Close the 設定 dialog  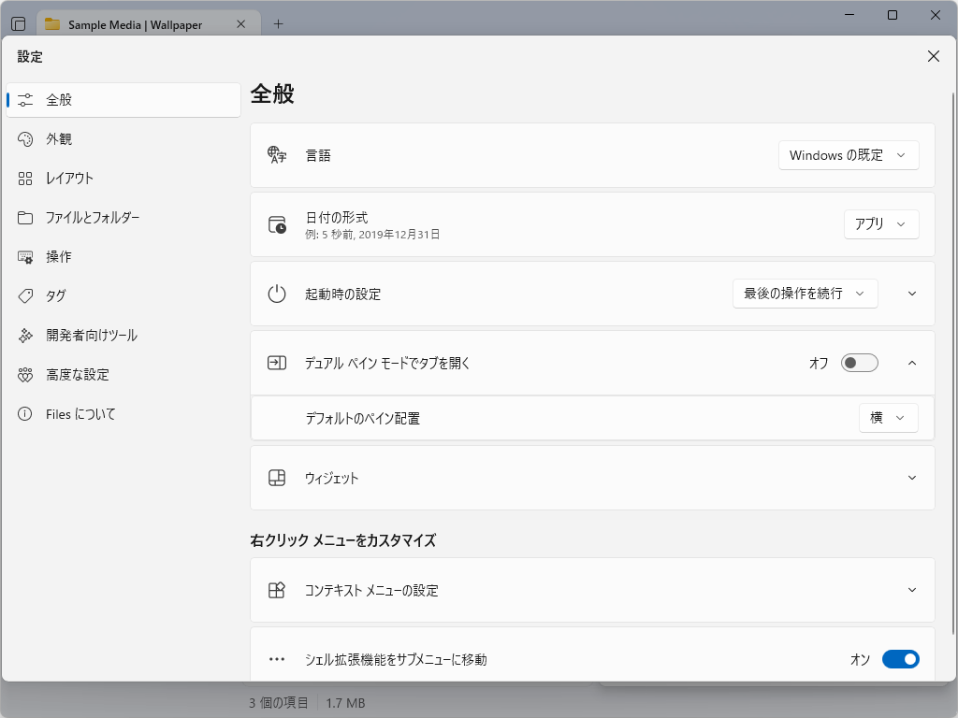(x=933, y=56)
